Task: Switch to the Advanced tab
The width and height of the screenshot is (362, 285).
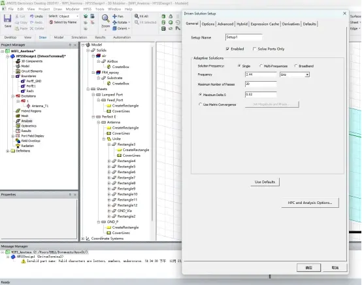Action: point(225,24)
